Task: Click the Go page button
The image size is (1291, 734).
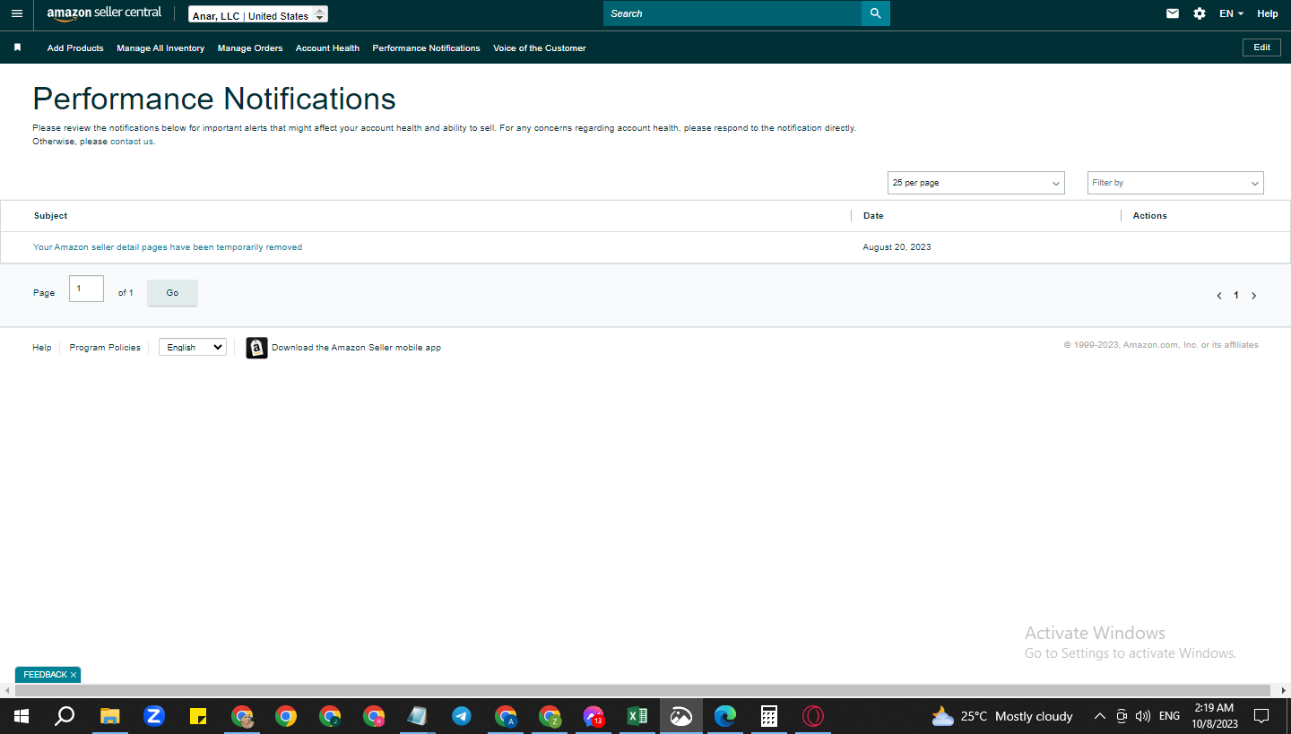Action: (x=172, y=293)
